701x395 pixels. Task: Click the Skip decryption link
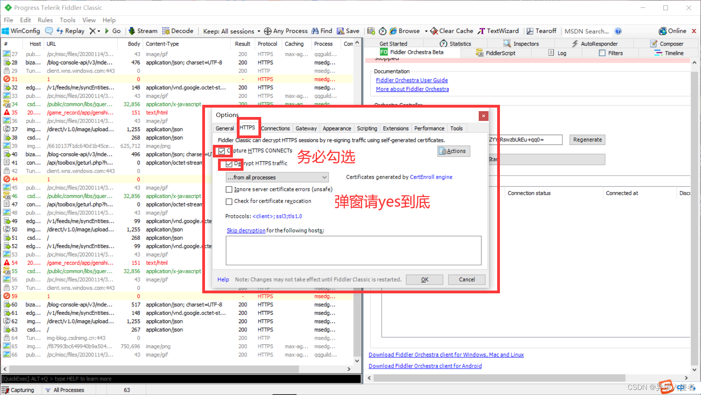coord(246,230)
